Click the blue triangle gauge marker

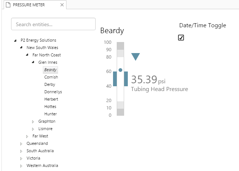[136, 56]
